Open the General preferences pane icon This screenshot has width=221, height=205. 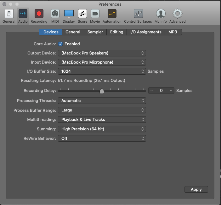point(9,14)
